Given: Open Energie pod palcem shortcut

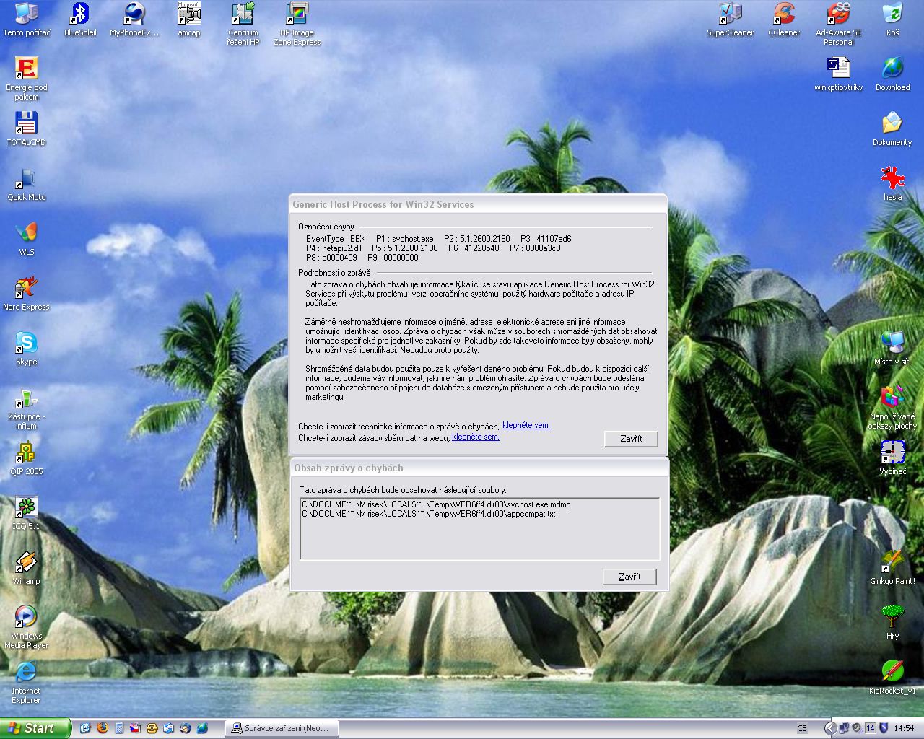Looking at the screenshot, I should [27, 79].
